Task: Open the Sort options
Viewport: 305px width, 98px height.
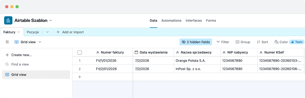Action: pyautogui.click(x=262, y=42)
